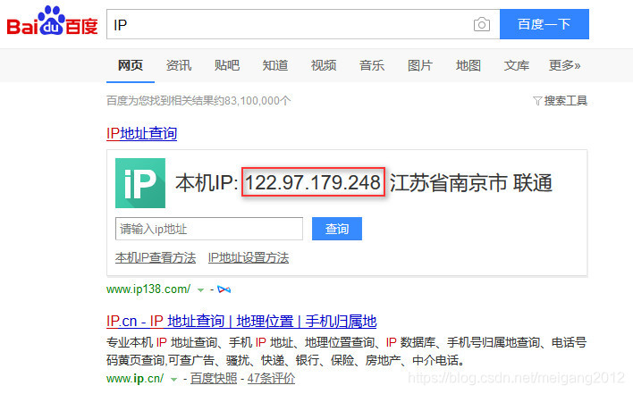This screenshot has width=633, height=394.
Task: Open the IP.cn 地址查询 result title
Action: pyautogui.click(x=241, y=322)
